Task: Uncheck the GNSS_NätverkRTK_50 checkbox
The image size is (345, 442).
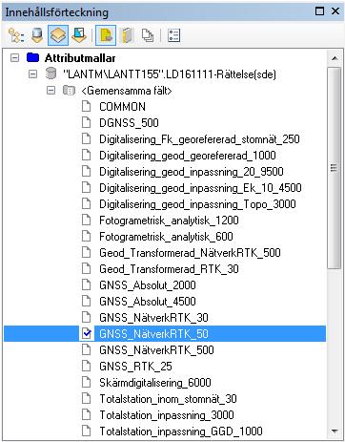Action: point(87,333)
